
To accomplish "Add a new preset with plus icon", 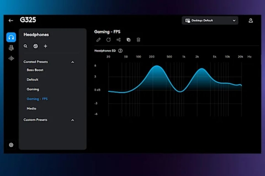I will (x=45, y=46).
